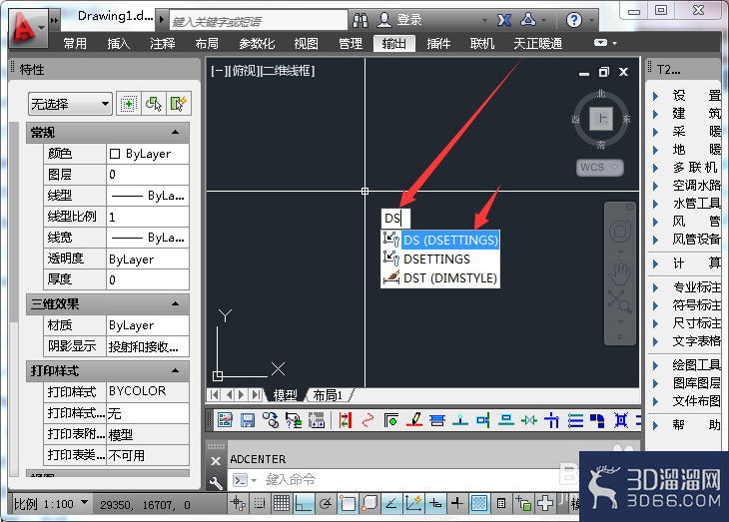The image size is (729, 522).
Task: Switch to the 注释 ribbon tab
Action: pos(163,44)
